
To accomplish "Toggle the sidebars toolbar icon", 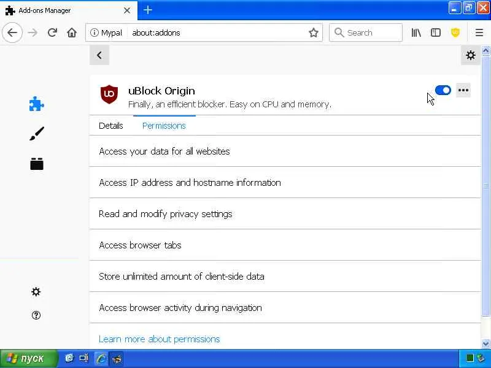I will (x=436, y=33).
